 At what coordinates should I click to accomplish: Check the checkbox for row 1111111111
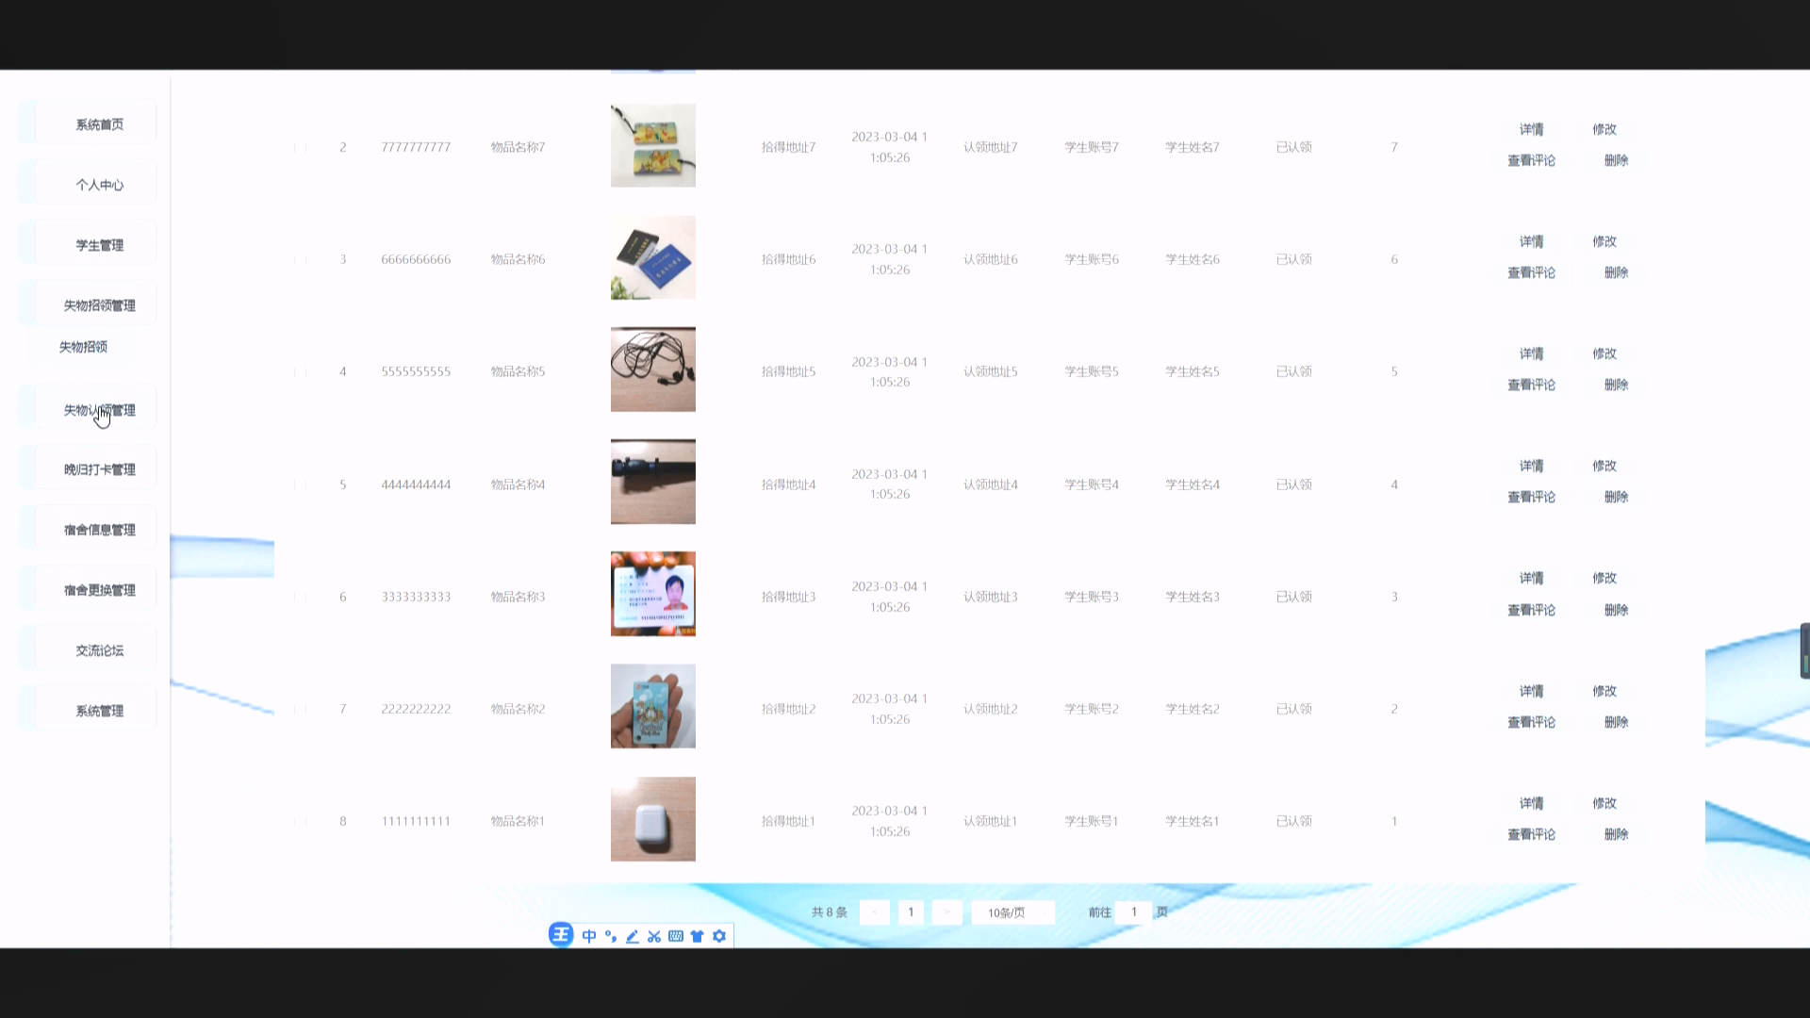(300, 822)
